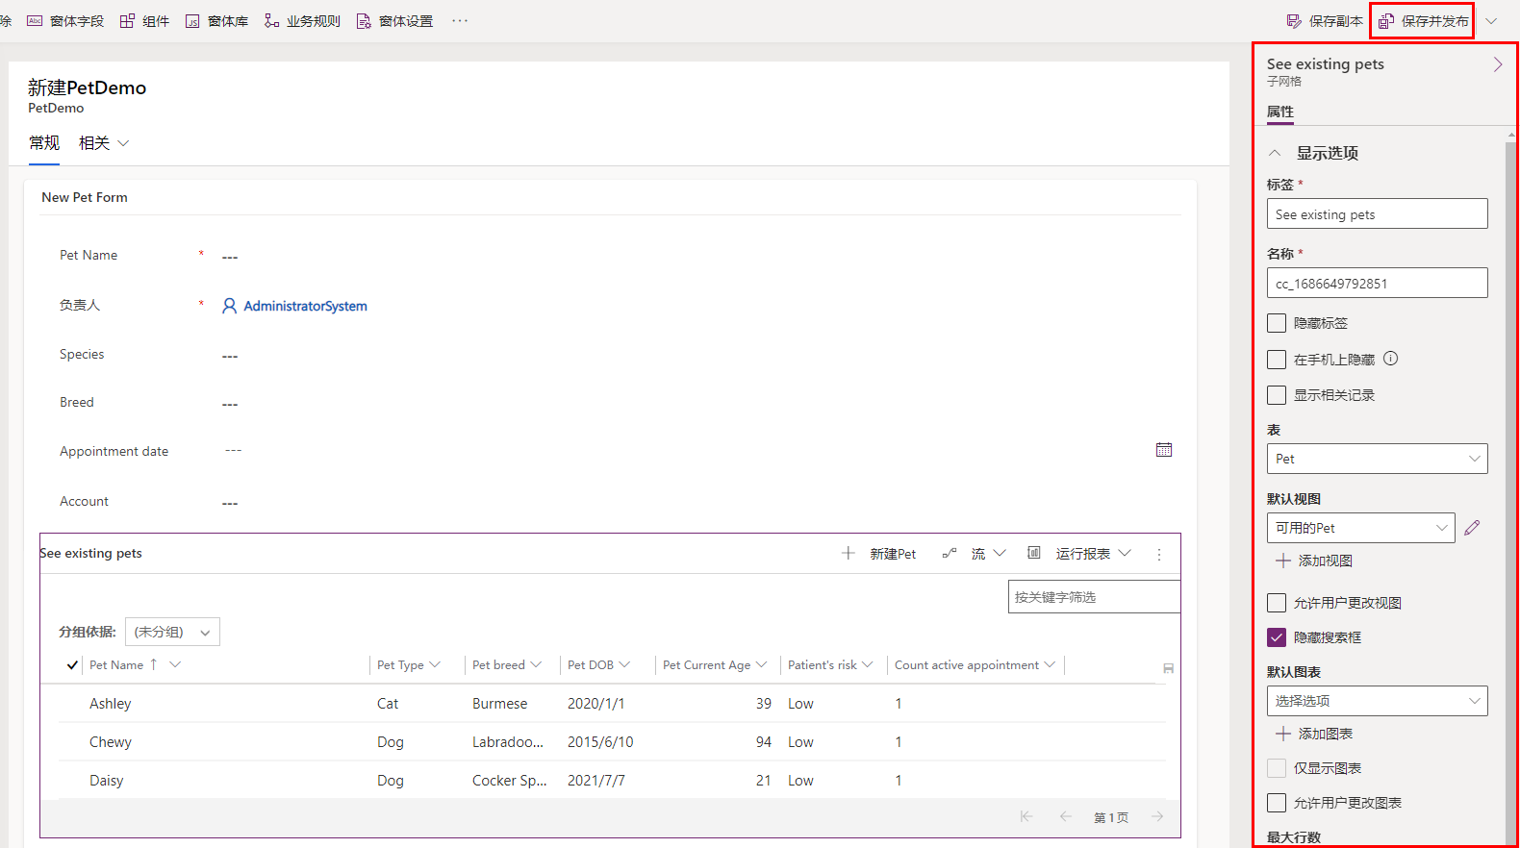Click the AdministratorSystem owner link
This screenshot has height=848, width=1520.
click(x=305, y=306)
